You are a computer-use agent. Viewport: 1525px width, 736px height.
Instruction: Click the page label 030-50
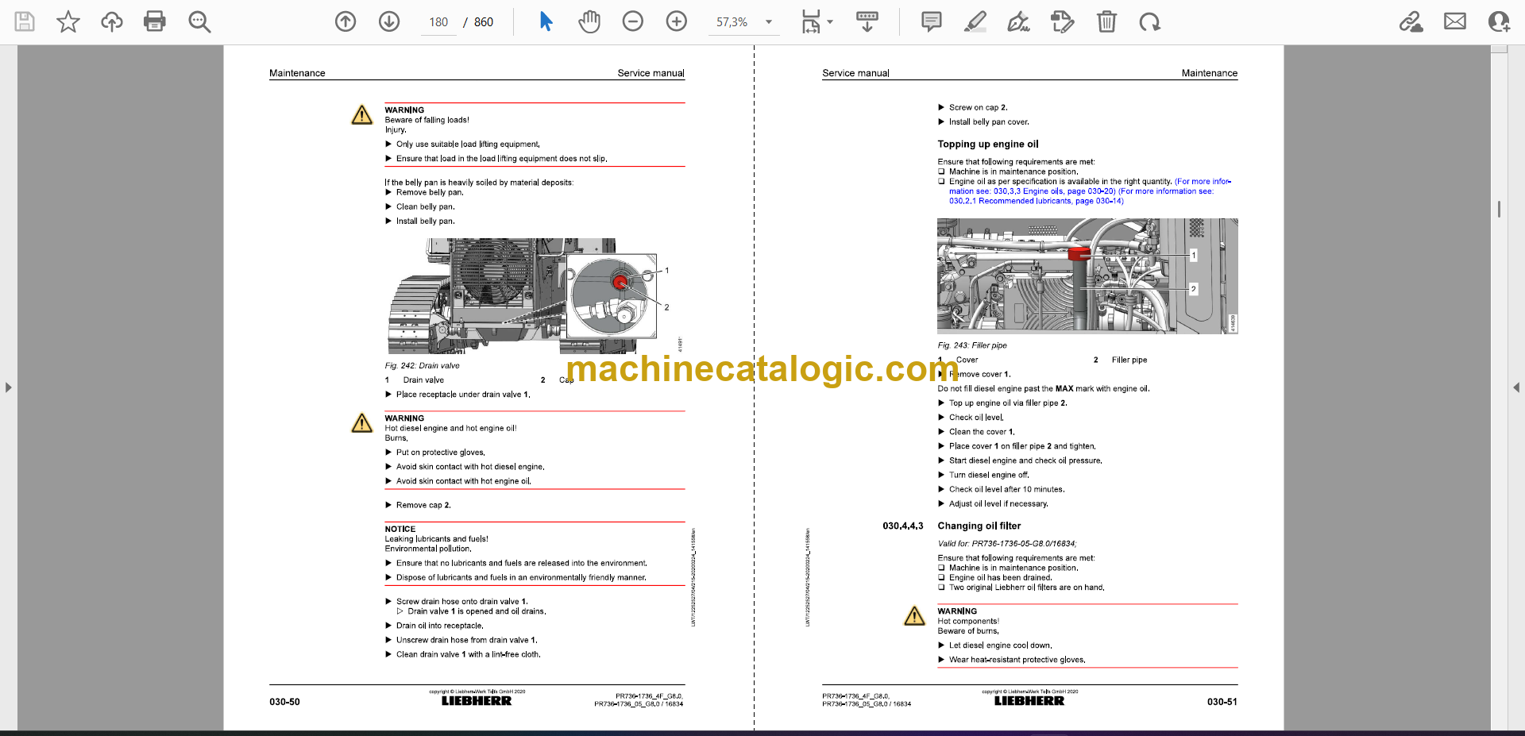pos(284,702)
